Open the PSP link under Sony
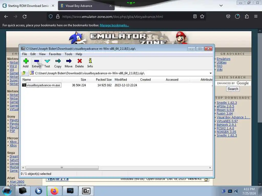Image resolution: width=262 pixels, height=196 pixels. click(12, 131)
